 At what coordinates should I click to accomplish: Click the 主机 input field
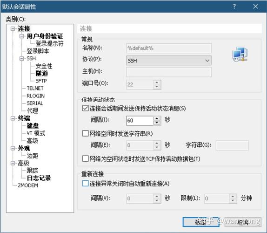click(169, 72)
